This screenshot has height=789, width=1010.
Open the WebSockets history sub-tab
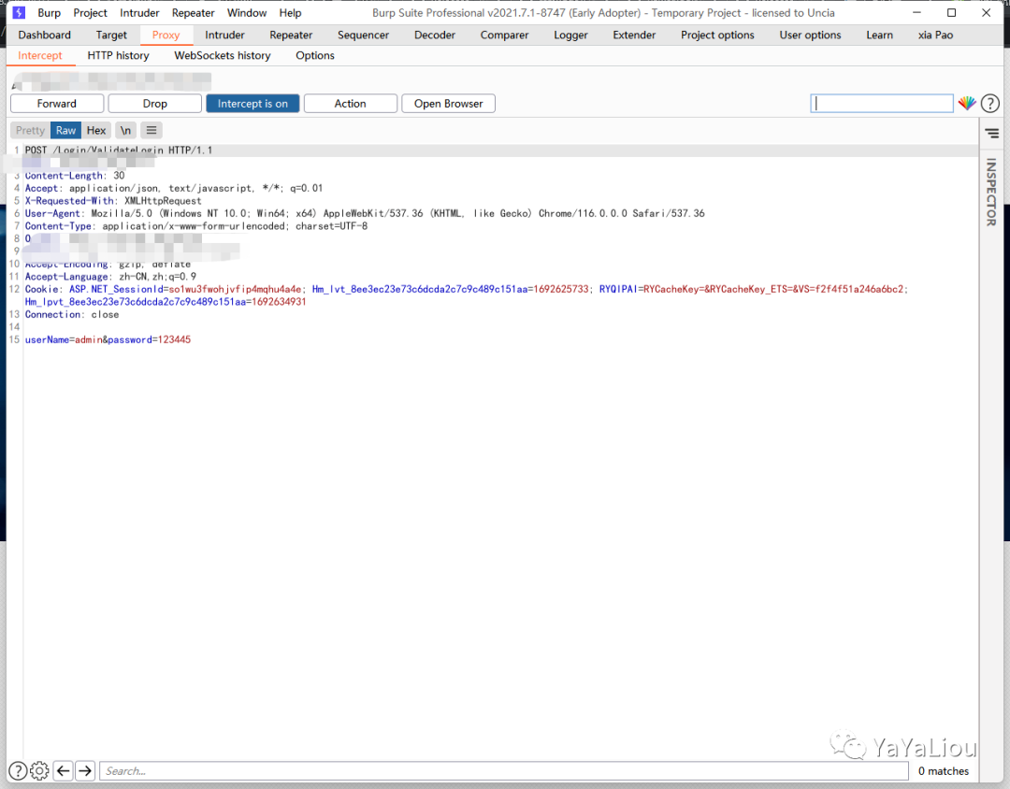pos(223,55)
